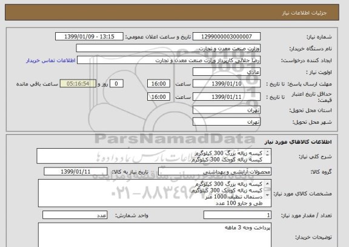Click the buyer notes text area

pyautogui.click(x=155, y=235)
